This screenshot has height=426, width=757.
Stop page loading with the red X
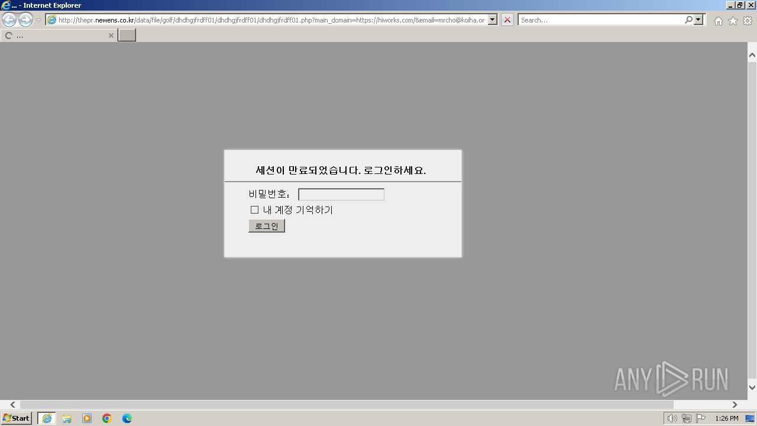coord(507,20)
